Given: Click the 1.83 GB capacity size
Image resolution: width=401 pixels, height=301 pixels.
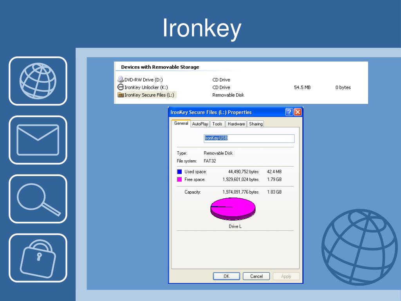Looking at the screenshot, I should click(x=274, y=192).
